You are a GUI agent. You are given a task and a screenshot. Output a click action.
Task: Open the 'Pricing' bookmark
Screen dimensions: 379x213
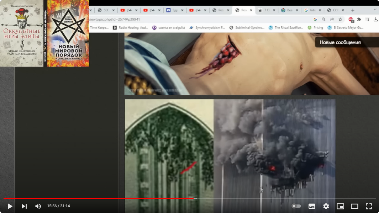click(315, 28)
